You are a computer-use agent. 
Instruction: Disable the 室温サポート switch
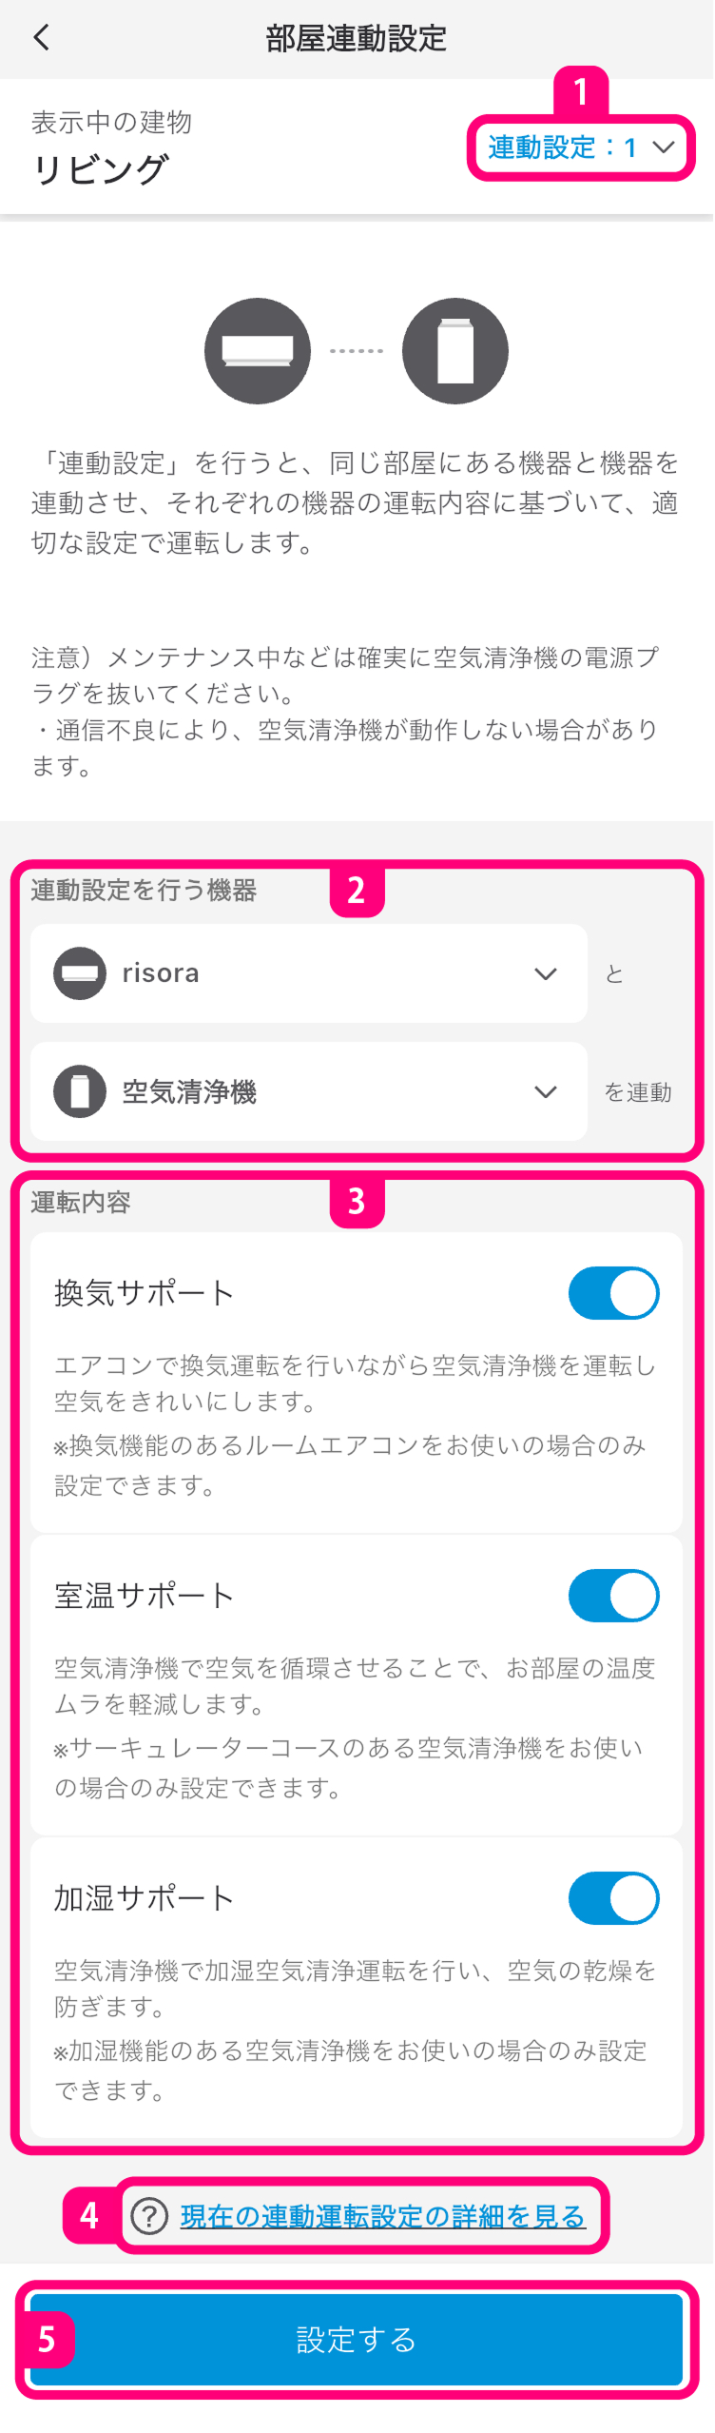613,1596
